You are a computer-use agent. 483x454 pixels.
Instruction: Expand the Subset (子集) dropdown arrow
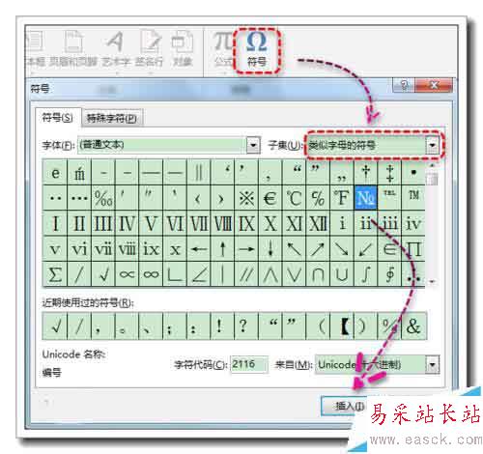point(432,145)
